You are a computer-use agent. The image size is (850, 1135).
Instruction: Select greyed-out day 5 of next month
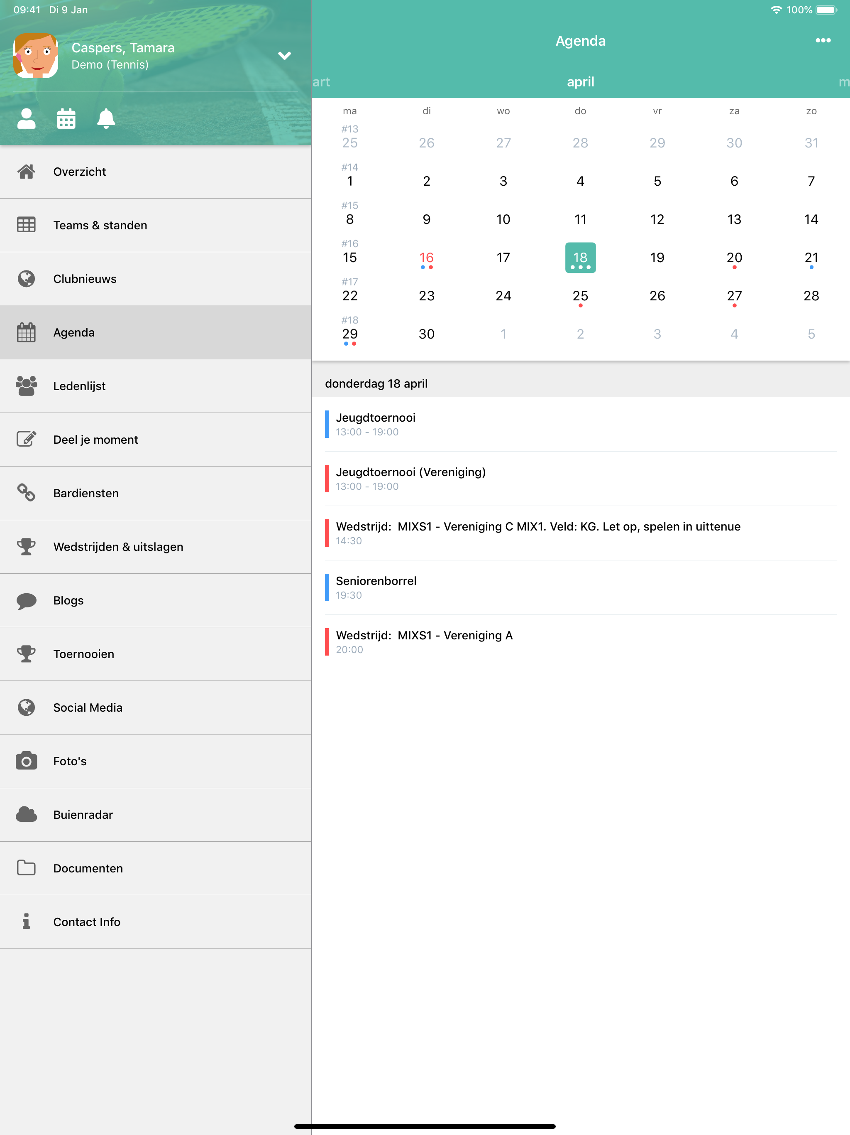click(x=811, y=334)
